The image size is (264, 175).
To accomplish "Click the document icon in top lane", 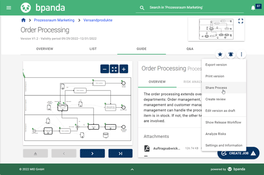I will coord(63,86).
